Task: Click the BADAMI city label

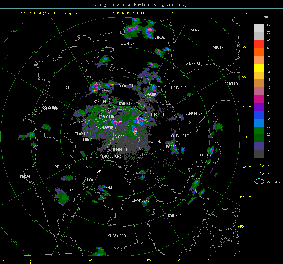Action: click(x=125, y=104)
